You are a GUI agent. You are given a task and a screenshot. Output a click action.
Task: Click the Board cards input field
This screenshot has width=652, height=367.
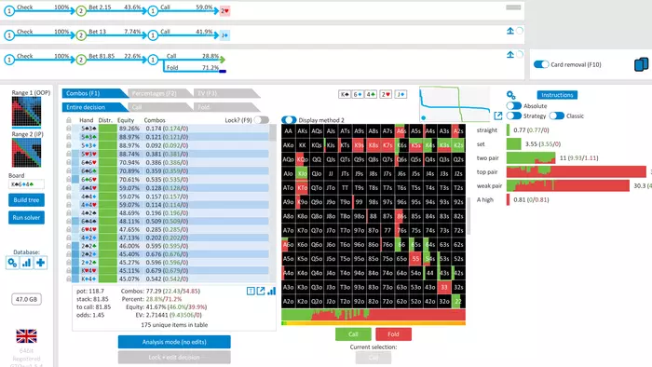click(x=26, y=184)
